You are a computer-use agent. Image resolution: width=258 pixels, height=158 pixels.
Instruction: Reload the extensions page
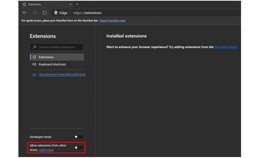point(45,13)
